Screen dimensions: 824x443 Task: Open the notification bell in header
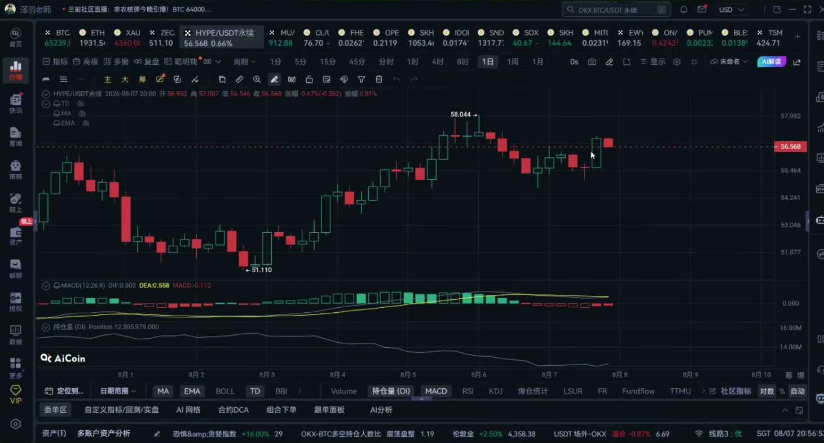coord(684,10)
